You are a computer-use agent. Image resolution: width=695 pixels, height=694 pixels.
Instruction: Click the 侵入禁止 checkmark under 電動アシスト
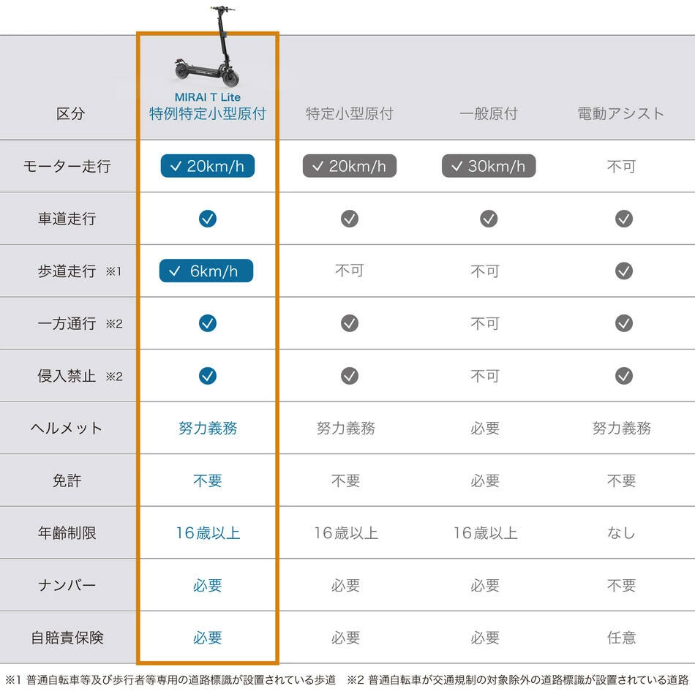pos(623,376)
